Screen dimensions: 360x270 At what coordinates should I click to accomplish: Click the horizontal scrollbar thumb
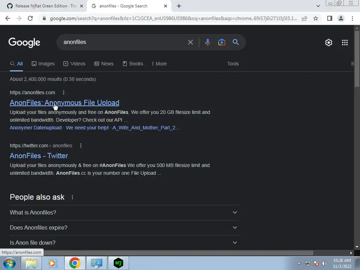[178, 253]
